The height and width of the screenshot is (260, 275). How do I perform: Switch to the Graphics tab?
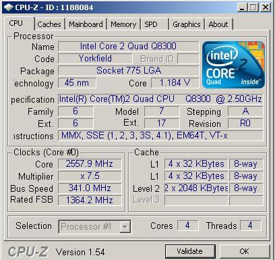pos(187,24)
